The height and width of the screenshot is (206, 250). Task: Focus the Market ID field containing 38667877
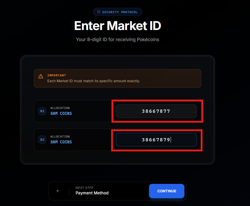(156, 111)
